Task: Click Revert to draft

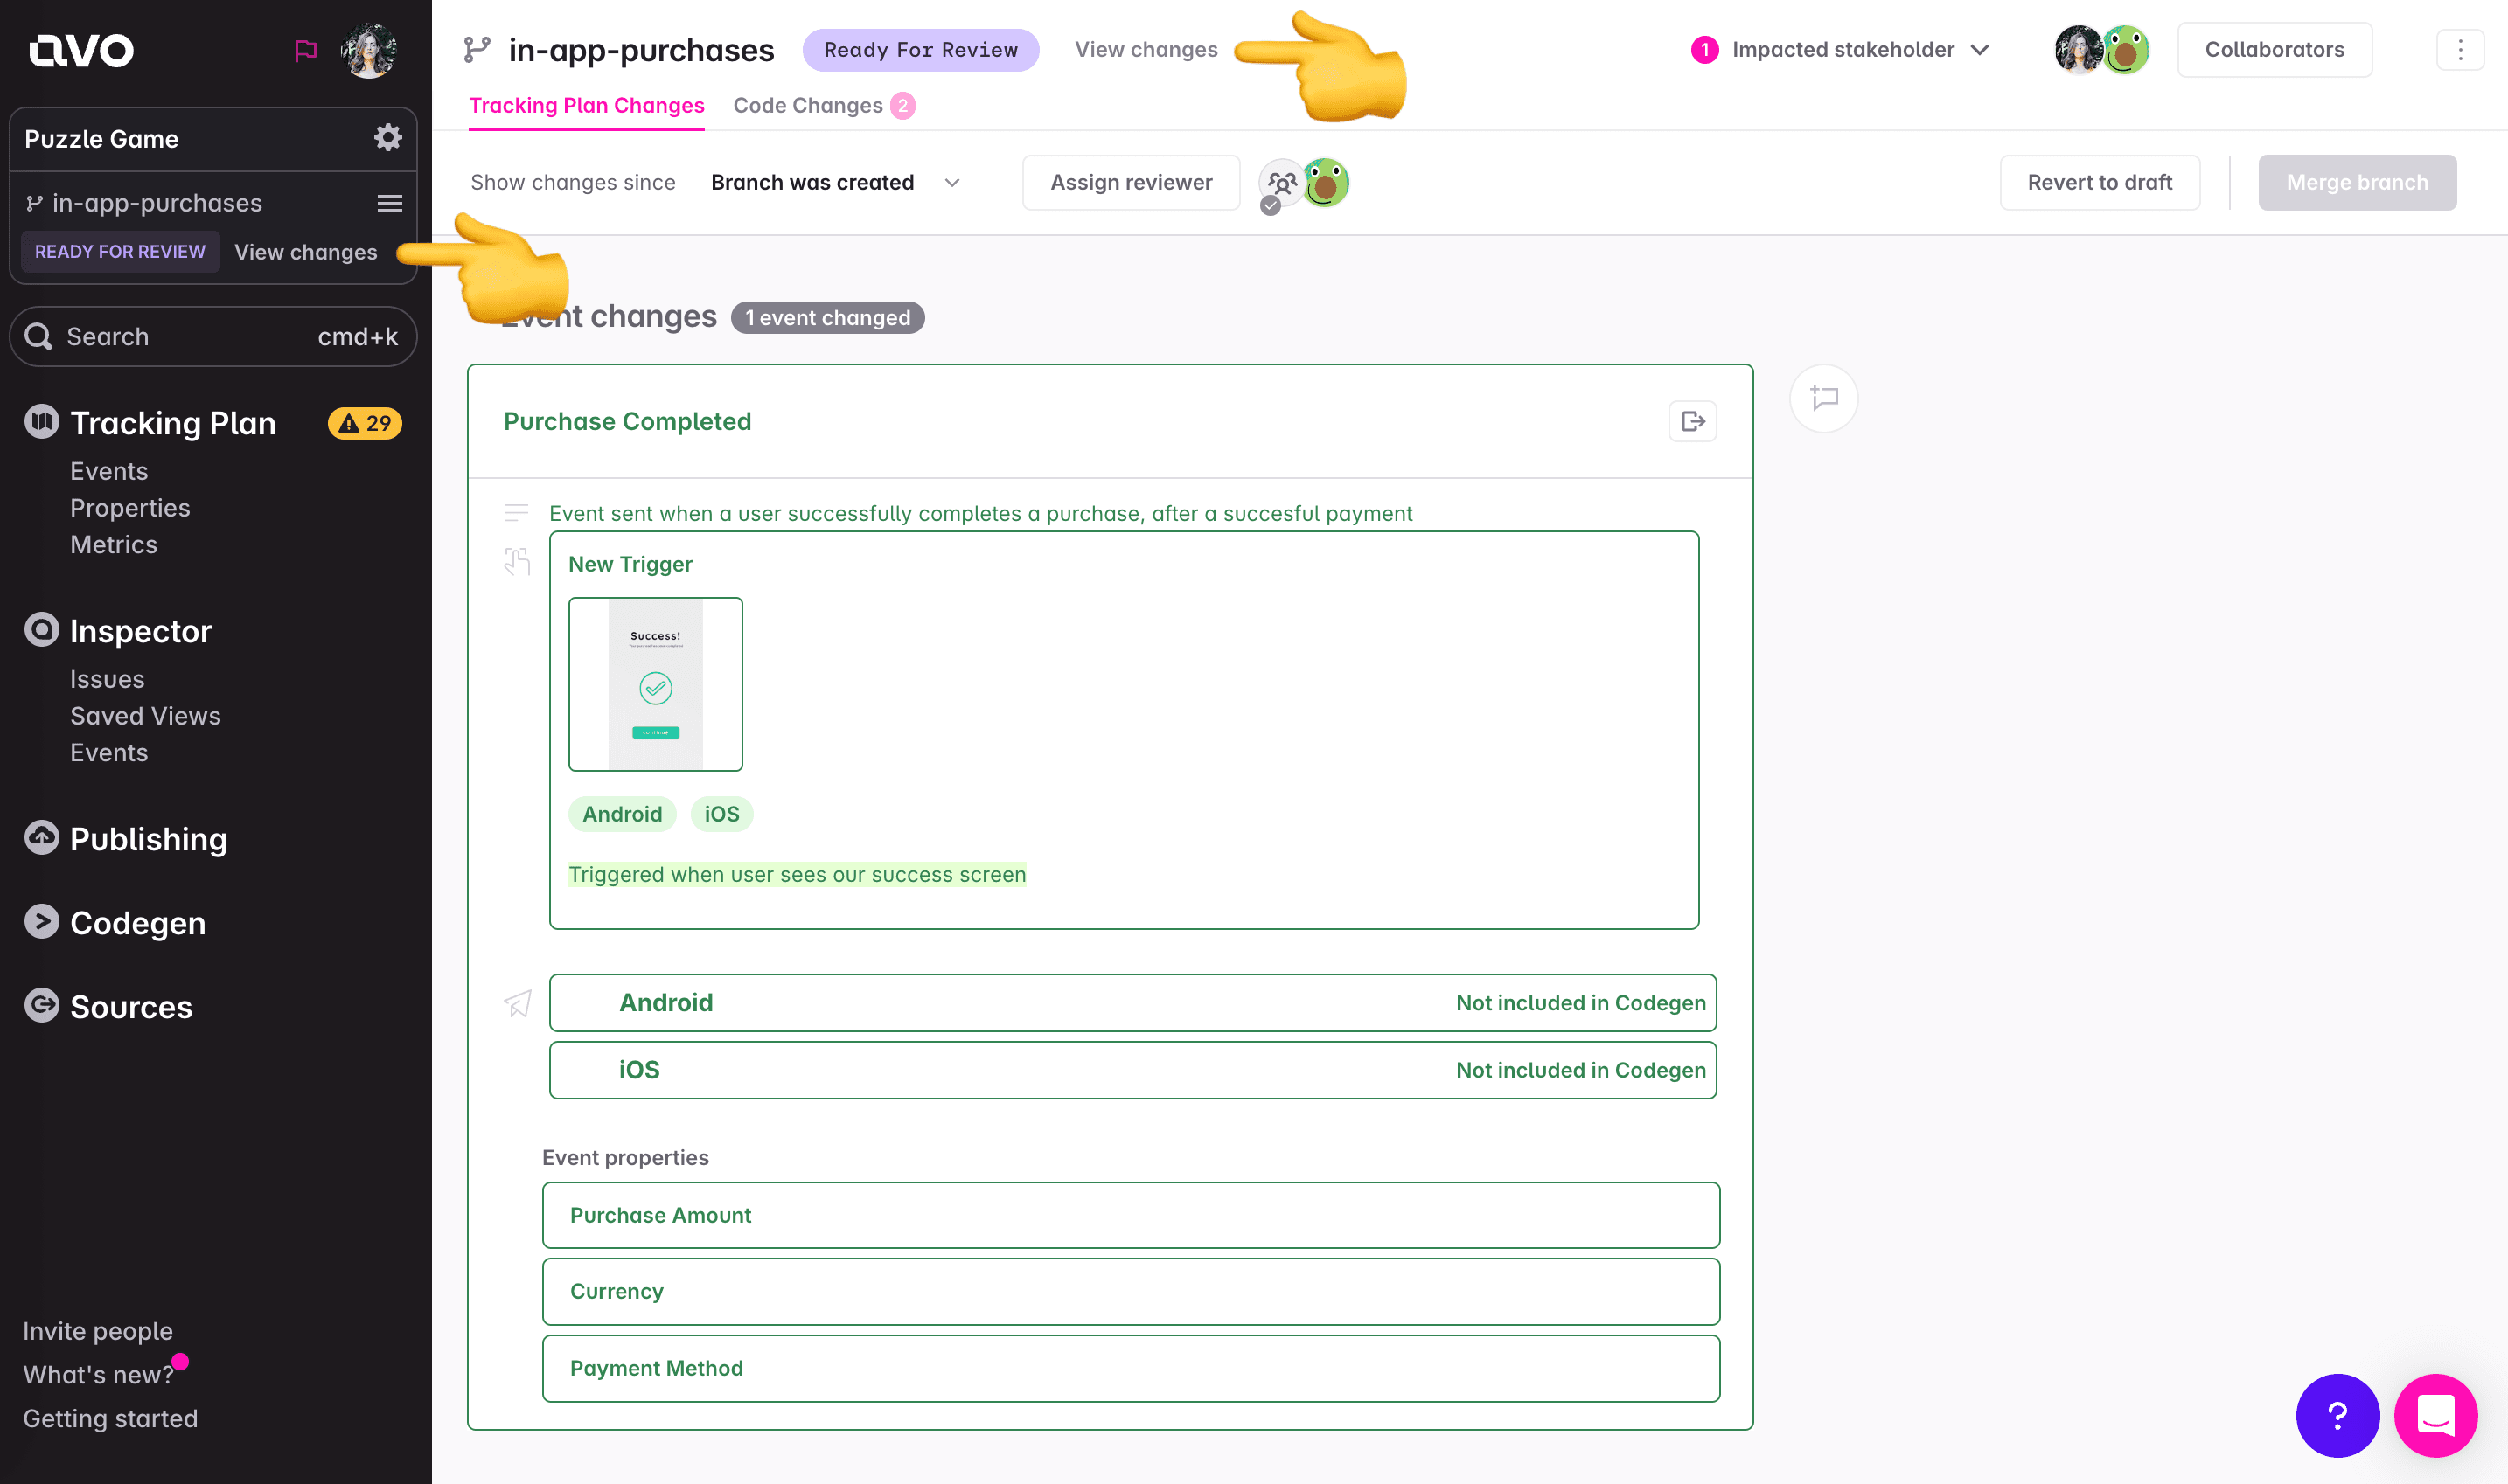Action: click(2100, 182)
